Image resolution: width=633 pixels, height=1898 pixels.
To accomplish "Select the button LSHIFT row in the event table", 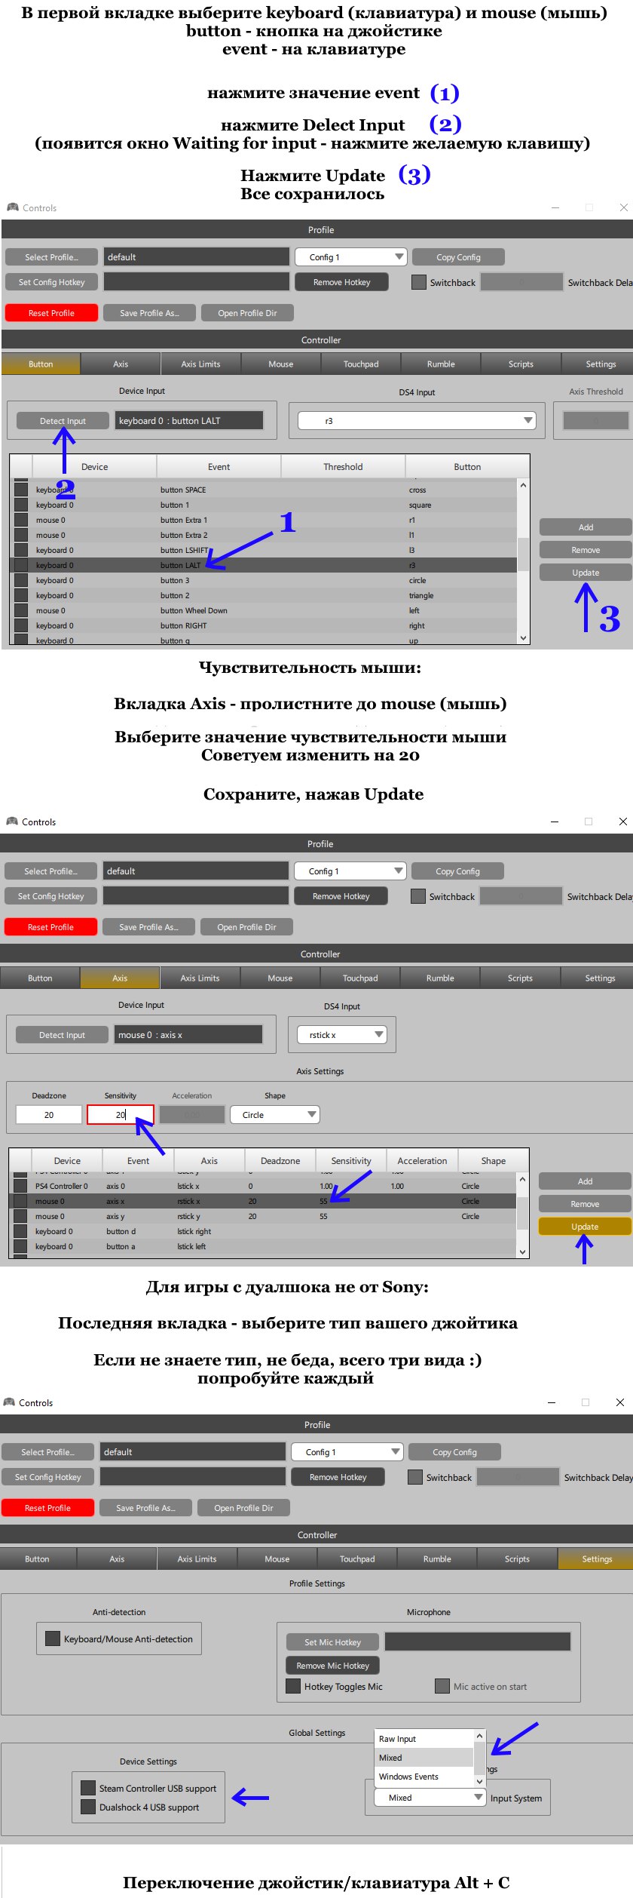I will (x=264, y=550).
